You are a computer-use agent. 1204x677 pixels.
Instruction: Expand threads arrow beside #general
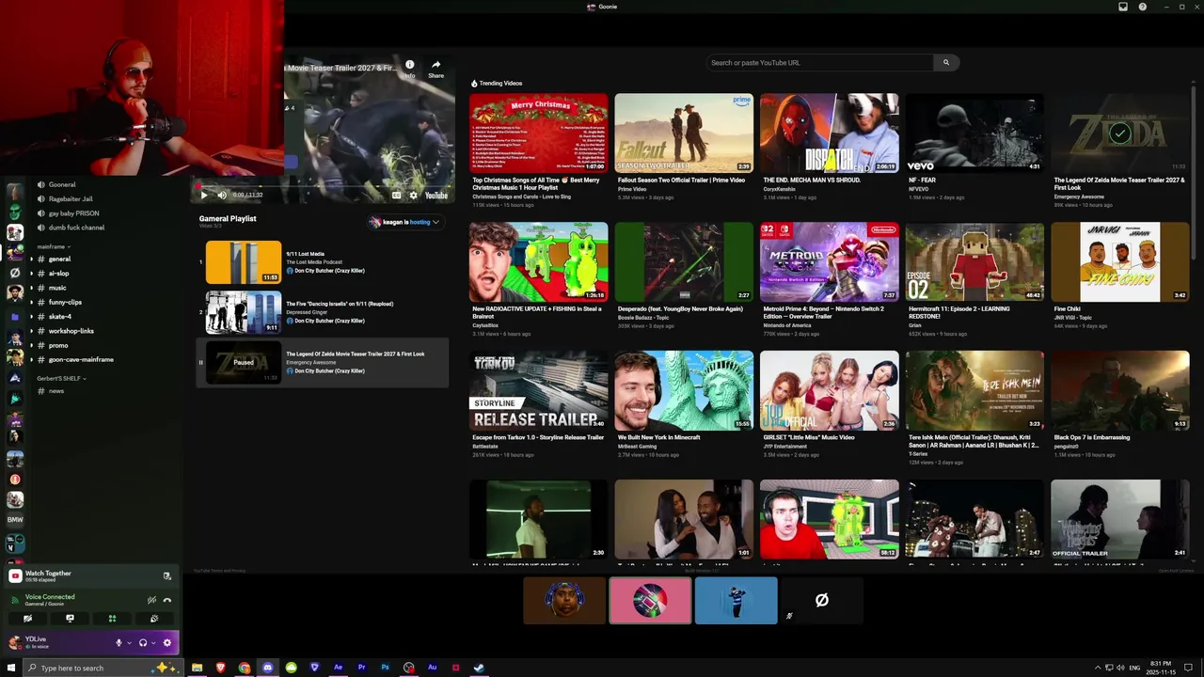31,259
